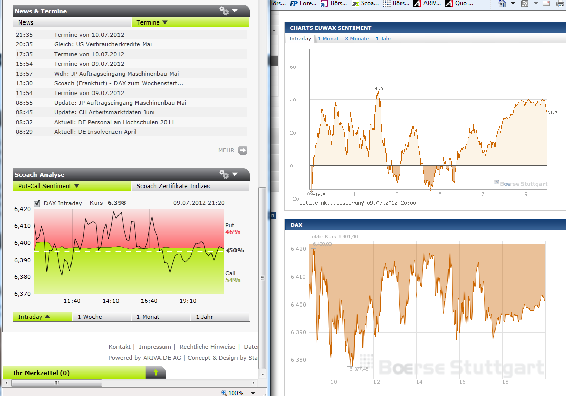Click 'Aktuell: DE Insolvenzen April' entry
The height and width of the screenshot is (396, 566).
pyautogui.click(x=96, y=132)
